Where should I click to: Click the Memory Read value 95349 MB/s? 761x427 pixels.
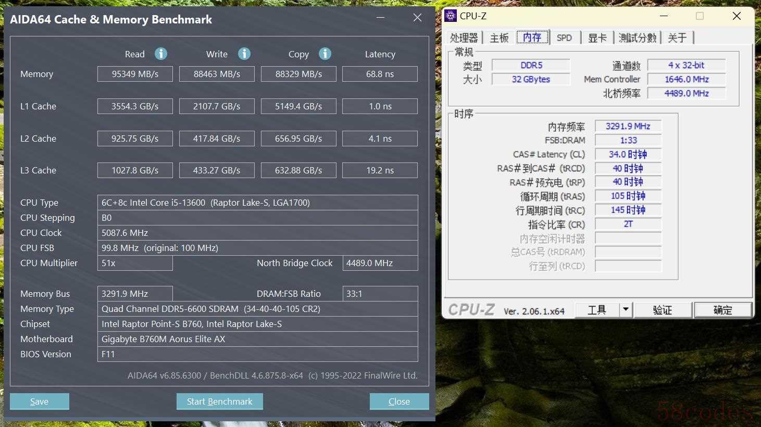coord(135,74)
